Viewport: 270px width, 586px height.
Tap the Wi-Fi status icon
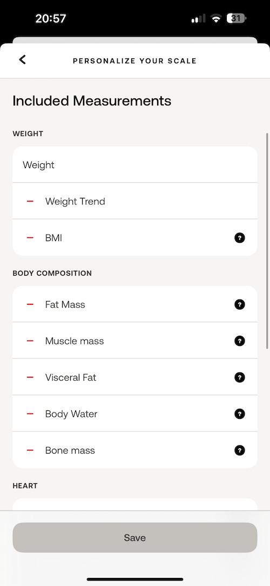[216, 18]
